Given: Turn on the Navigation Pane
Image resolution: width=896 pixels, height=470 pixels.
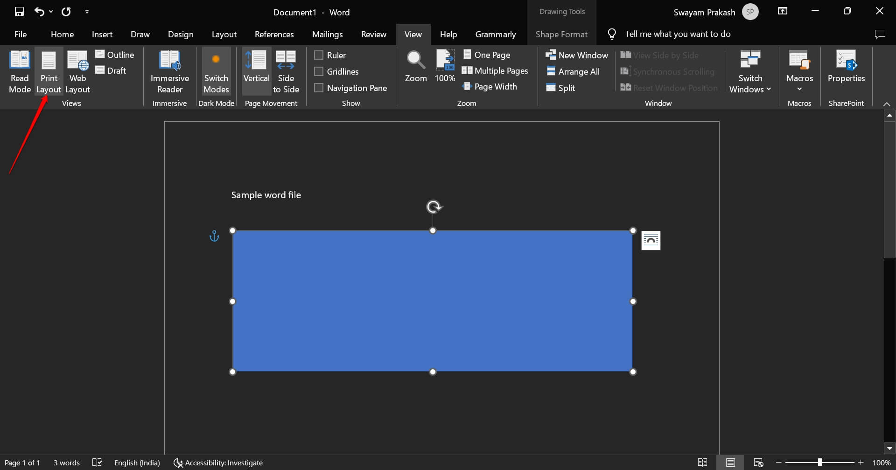Looking at the screenshot, I should [x=351, y=88].
